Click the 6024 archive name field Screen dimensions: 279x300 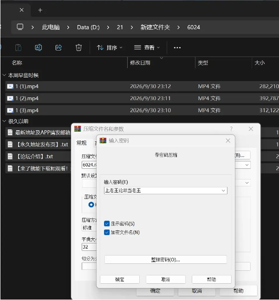[x=89, y=165]
